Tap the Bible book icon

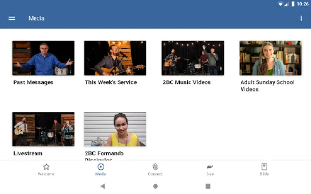(x=264, y=167)
